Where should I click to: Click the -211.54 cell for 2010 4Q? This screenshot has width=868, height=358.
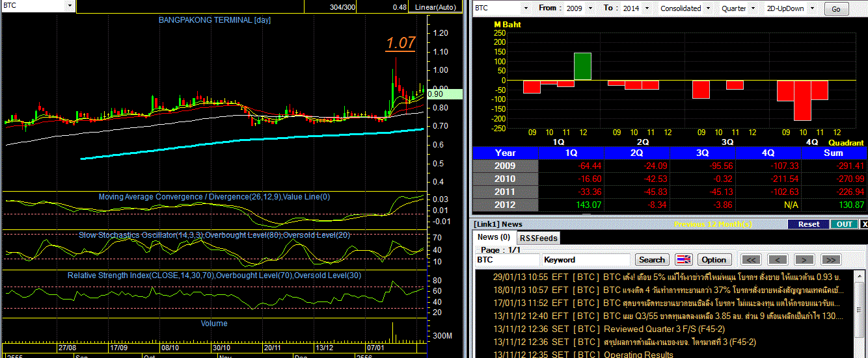768,179
